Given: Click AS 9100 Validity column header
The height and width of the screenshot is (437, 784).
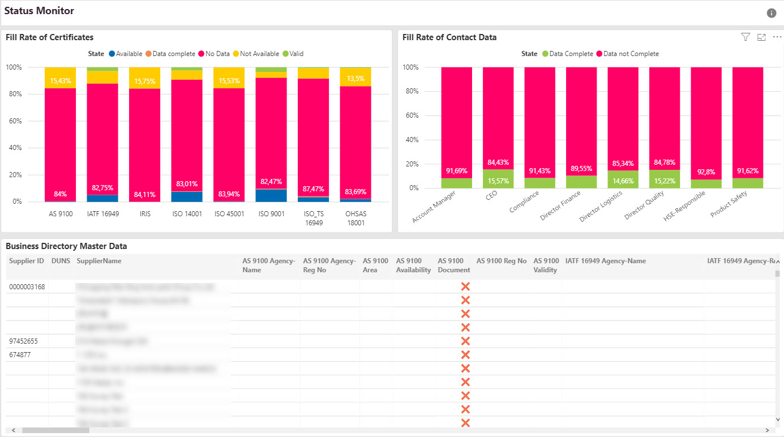Looking at the screenshot, I should (546, 265).
